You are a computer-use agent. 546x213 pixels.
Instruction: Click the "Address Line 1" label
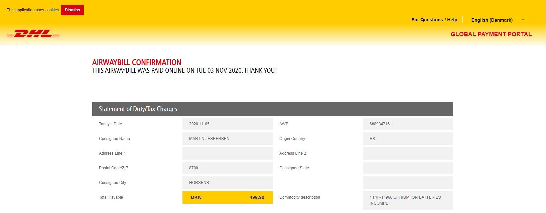click(112, 153)
